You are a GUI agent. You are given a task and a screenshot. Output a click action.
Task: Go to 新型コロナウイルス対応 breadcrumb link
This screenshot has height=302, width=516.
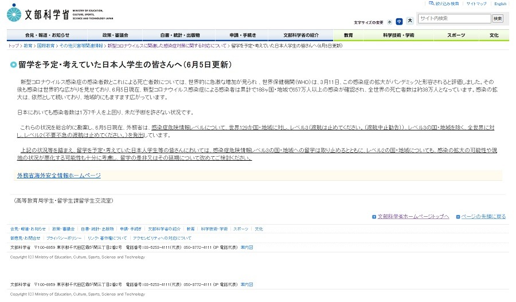(167, 46)
